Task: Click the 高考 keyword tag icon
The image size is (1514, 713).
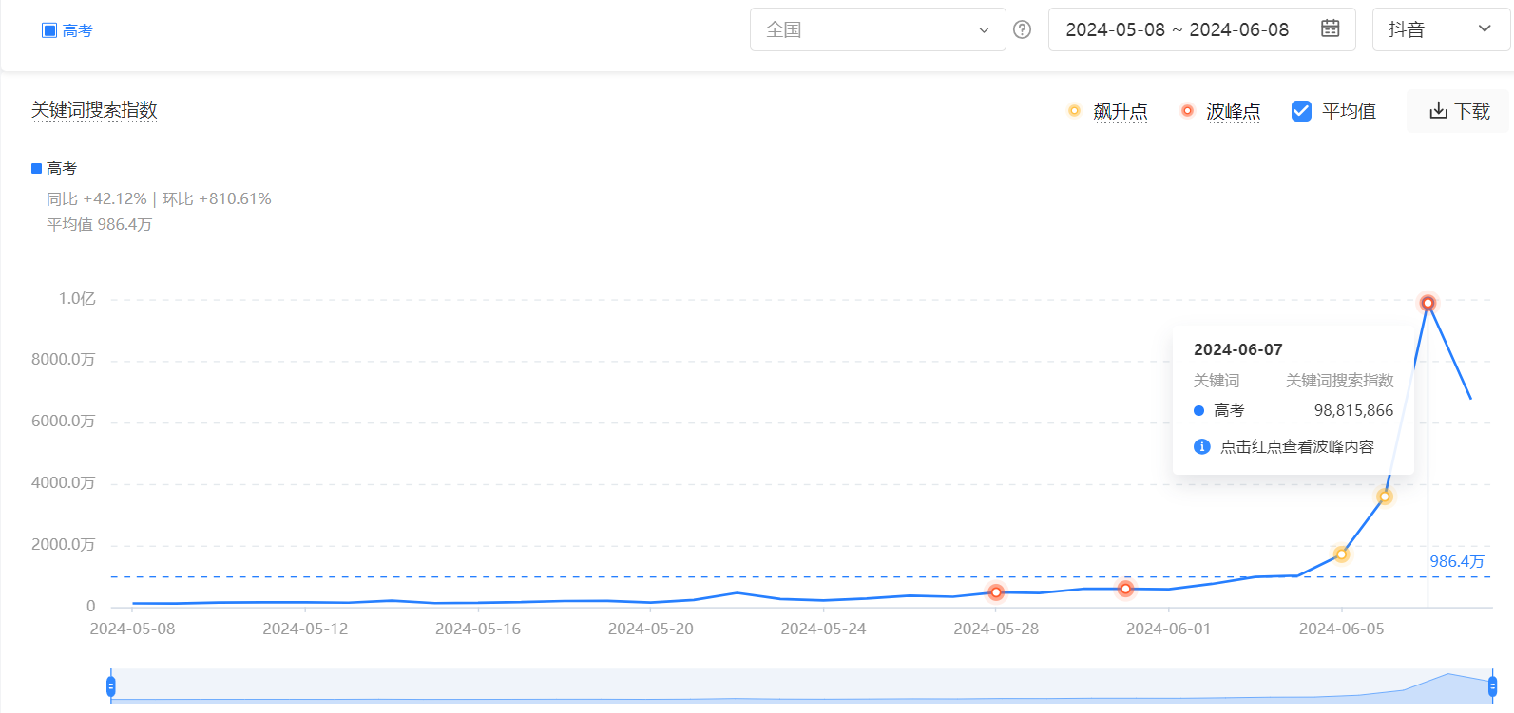Action: 49,30
